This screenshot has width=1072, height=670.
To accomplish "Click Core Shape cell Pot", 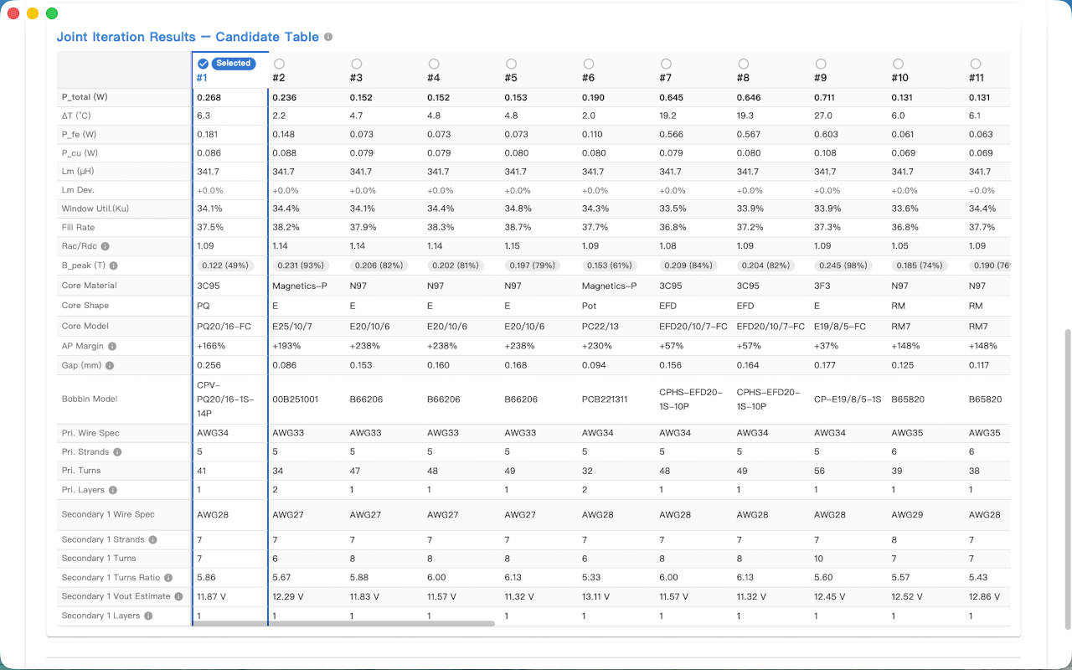I will point(589,306).
